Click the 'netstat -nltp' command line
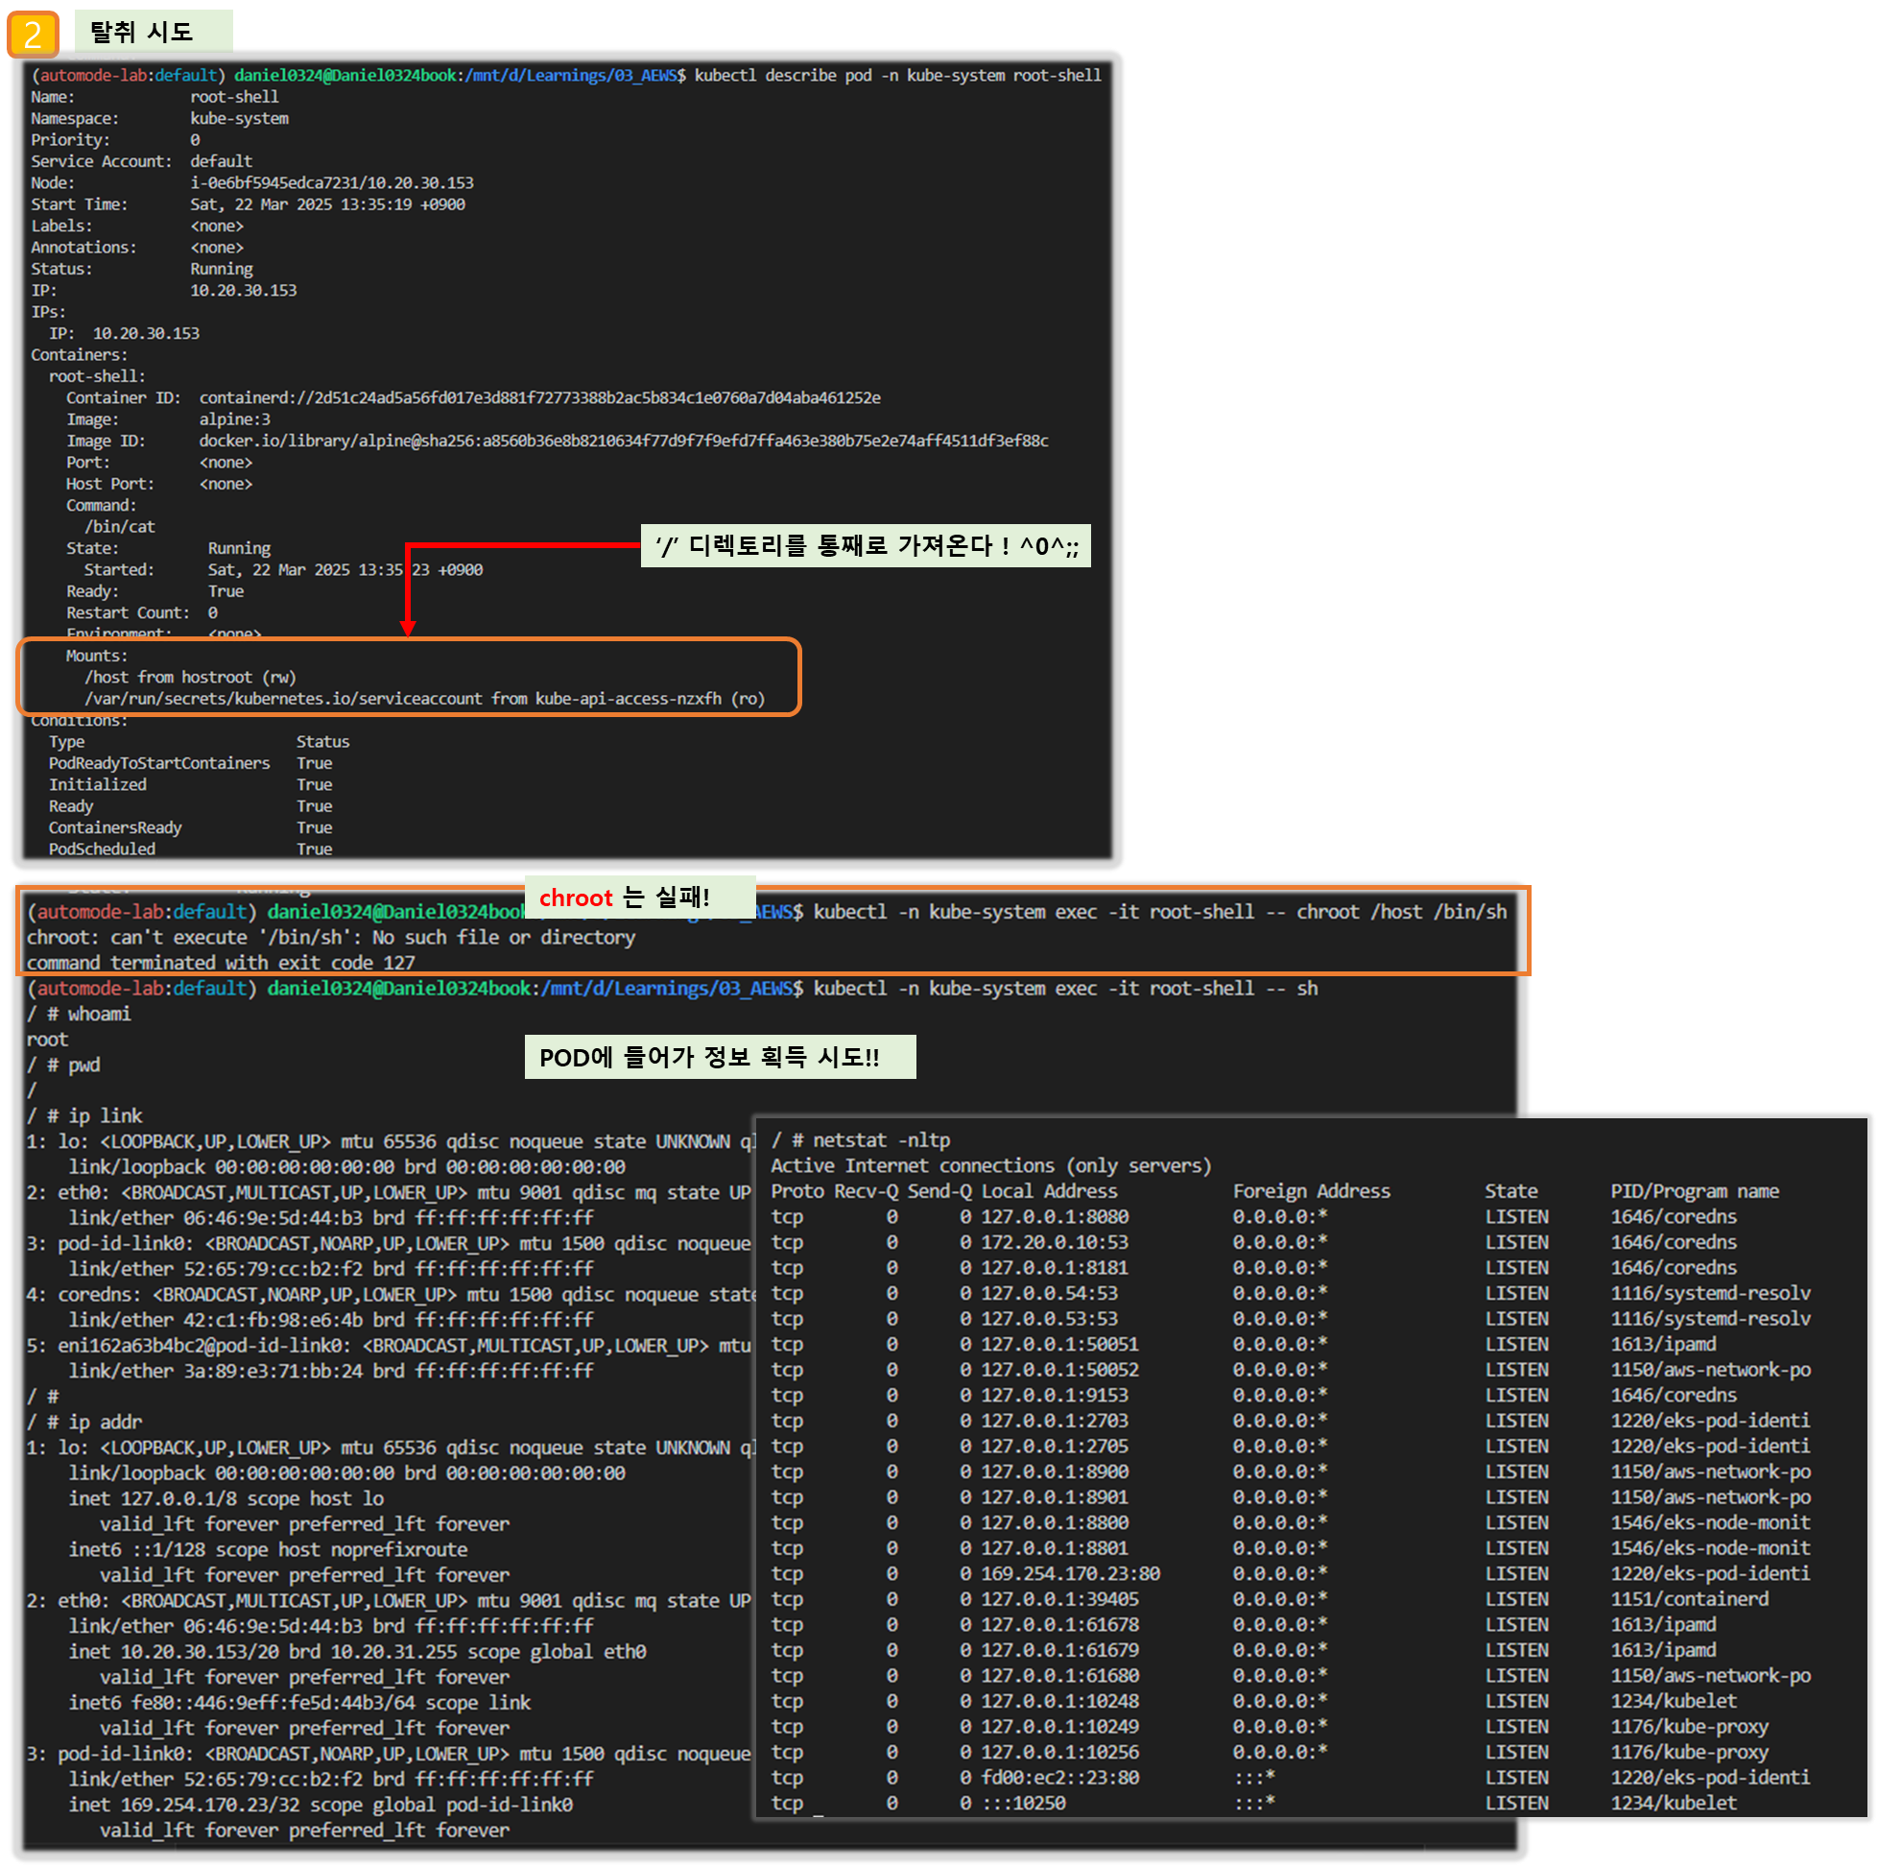Image resolution: width=1878 pixels, height=1867 pixels. [860, 1139]
